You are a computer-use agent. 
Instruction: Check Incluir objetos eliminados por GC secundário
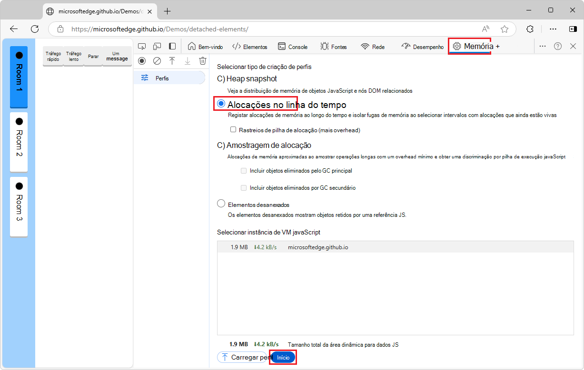244,188
